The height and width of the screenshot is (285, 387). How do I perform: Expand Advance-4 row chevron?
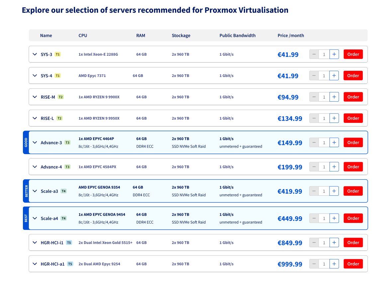point(35,166)
